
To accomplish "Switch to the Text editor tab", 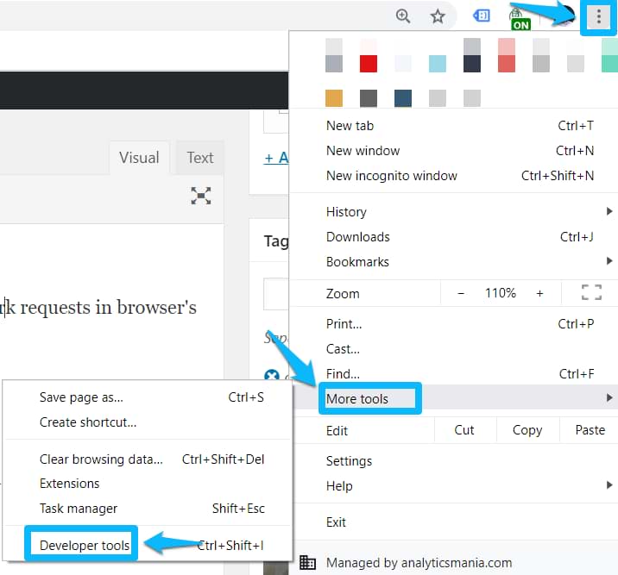I will point(199,158).
